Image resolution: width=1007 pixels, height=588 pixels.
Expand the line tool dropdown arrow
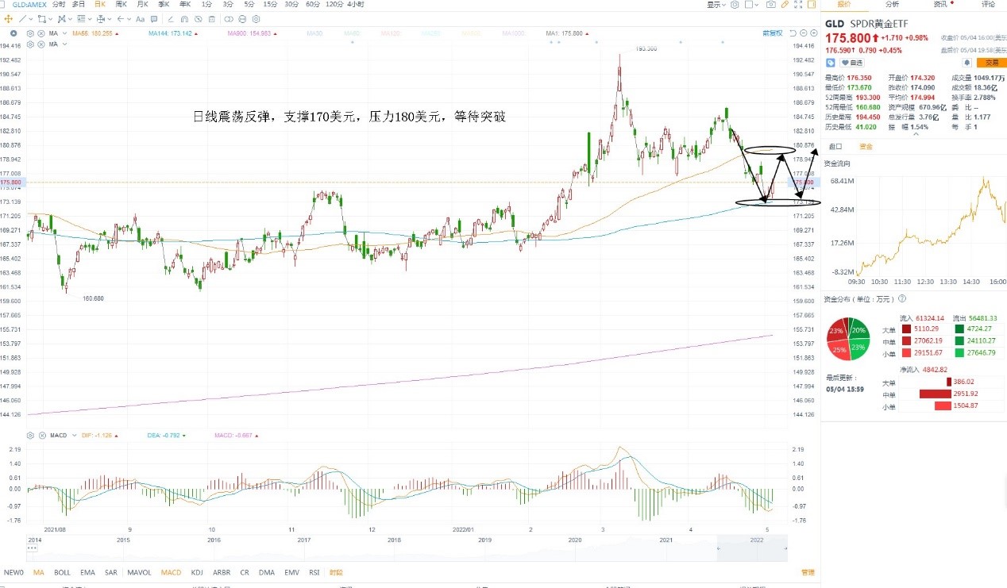click(x=31, y=19)
